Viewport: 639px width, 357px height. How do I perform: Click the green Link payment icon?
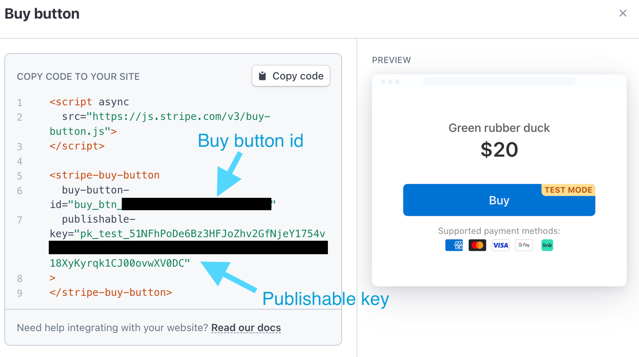547,245
